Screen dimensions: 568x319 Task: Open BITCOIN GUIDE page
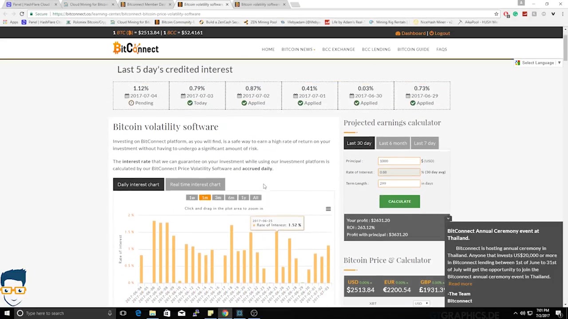413,49
